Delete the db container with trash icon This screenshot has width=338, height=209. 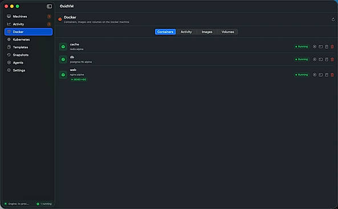pos(332,59)
